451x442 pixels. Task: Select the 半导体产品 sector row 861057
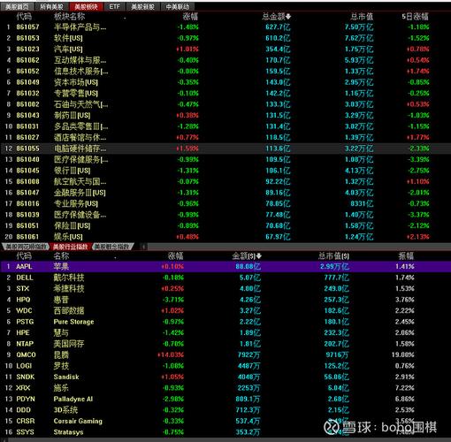(225, 27)
